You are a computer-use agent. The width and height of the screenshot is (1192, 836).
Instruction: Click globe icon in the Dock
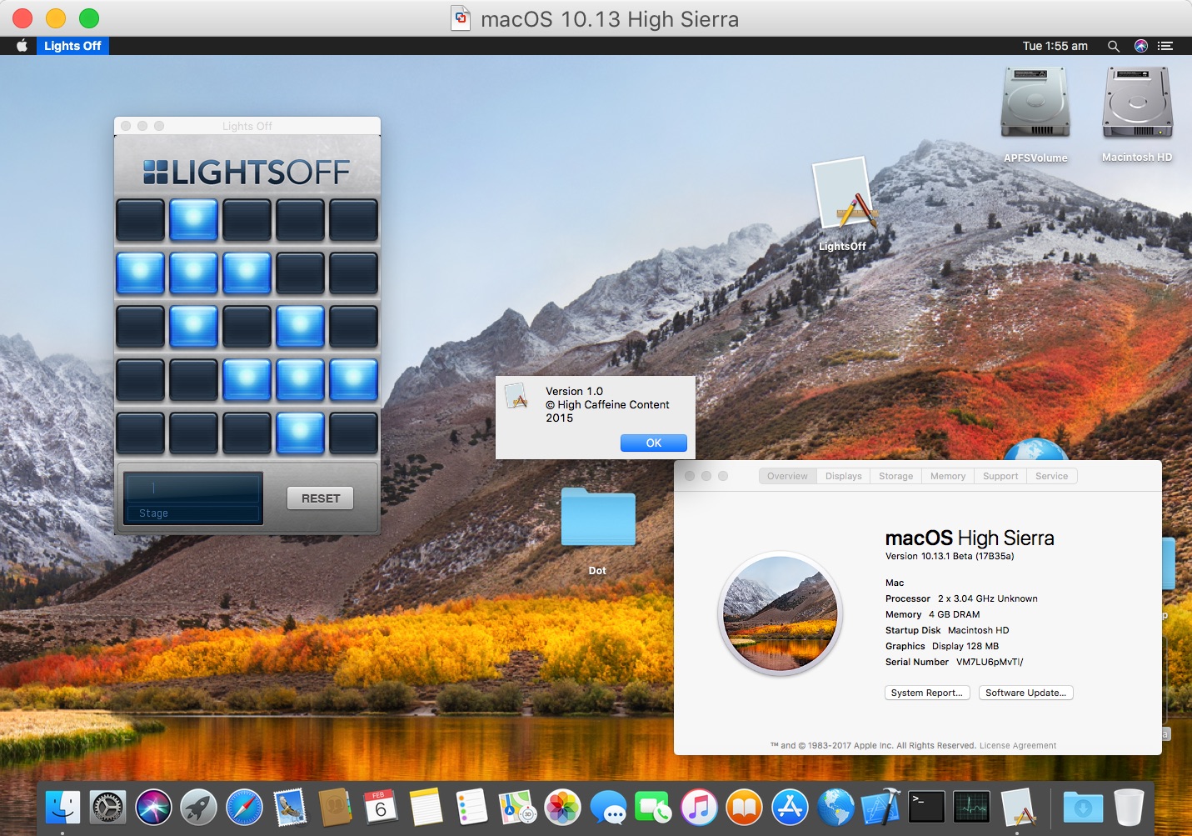click(835, 807)
